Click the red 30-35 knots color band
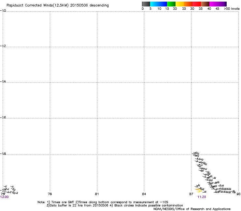 click(x=197, y=4)
